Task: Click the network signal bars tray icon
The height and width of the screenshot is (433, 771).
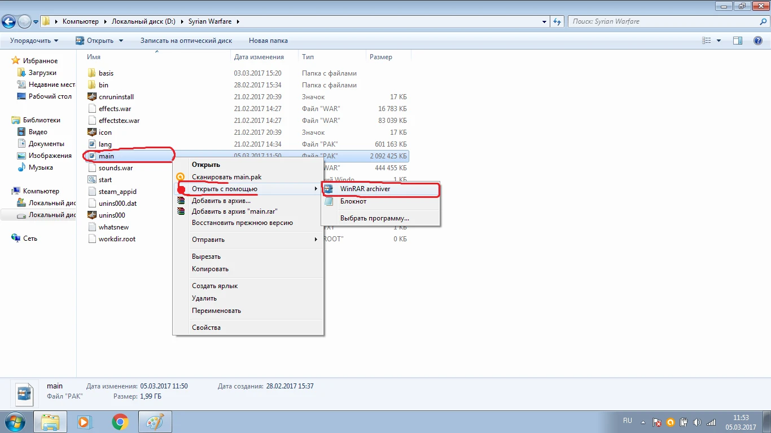Action: tap(710, 422)
